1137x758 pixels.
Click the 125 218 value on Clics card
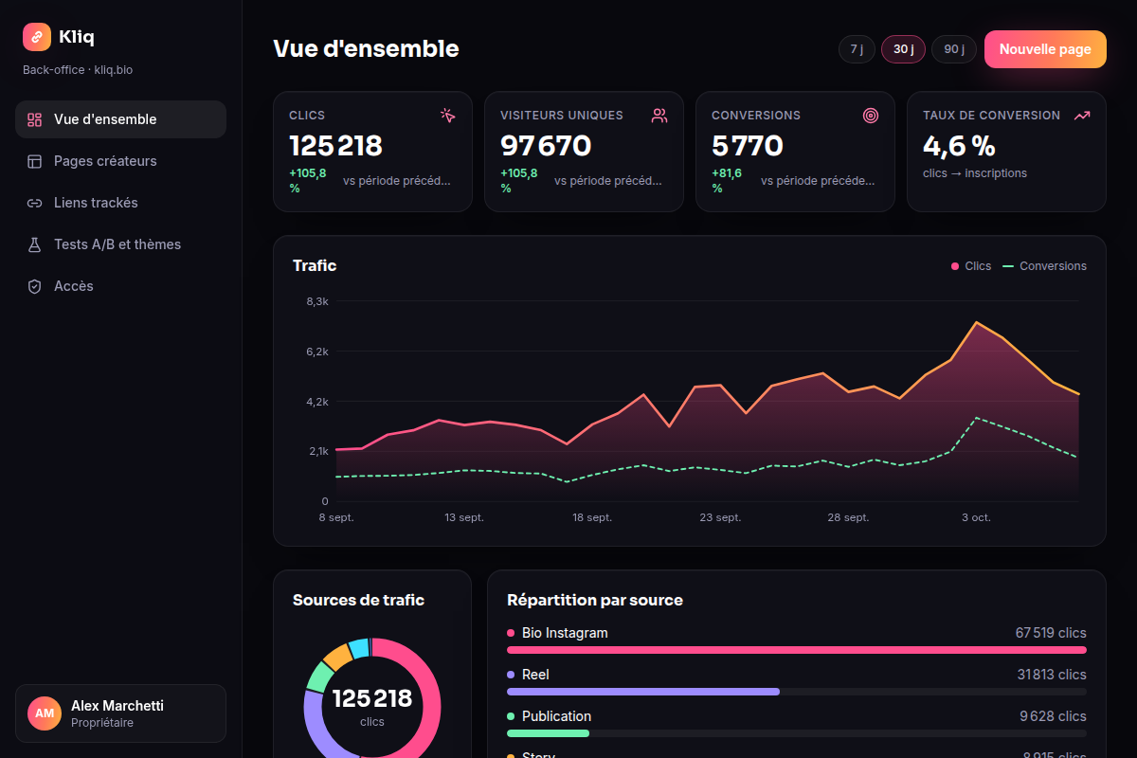(x=335, y=146)
